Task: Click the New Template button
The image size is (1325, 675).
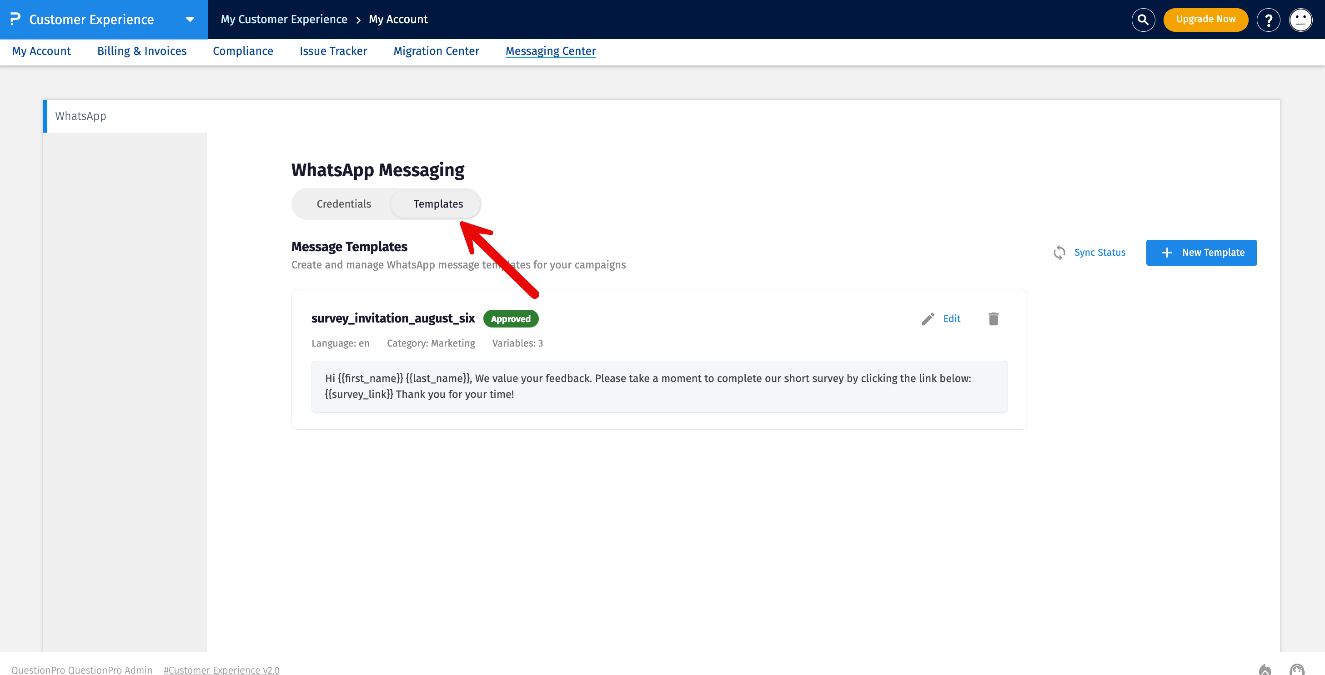Action: (x=1201, y=252)
